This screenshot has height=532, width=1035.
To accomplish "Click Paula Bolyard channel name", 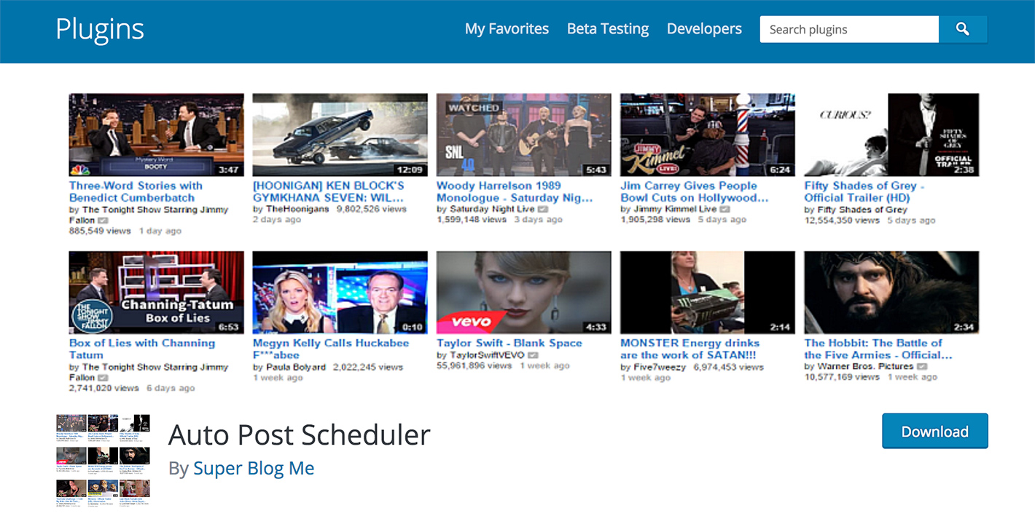I will tap(296, 367).
